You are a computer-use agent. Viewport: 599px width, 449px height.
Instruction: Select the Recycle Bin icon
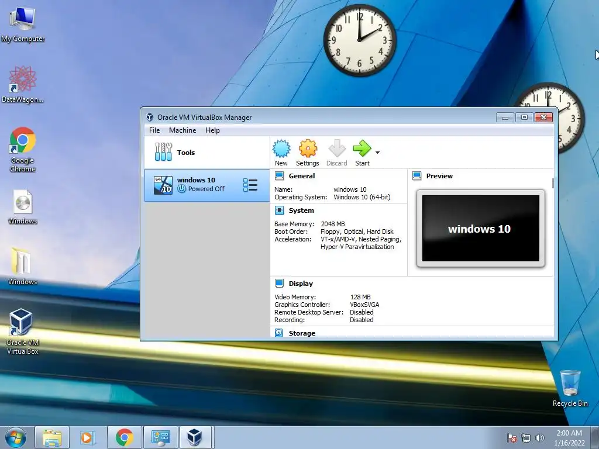570,388
